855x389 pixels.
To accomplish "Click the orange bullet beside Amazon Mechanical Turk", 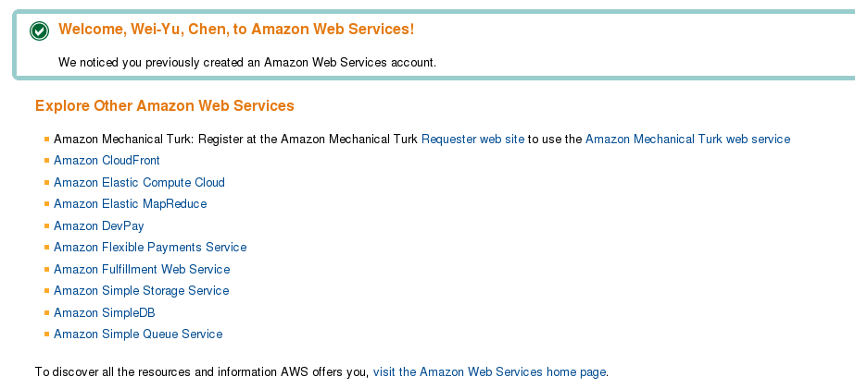I will (x=47, y=140).
